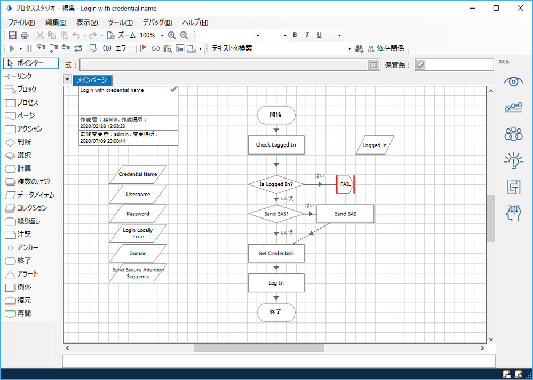Image resolution: width=533 pixels, height=380 pixels.
Task: Click the Print icon in toolbar
Action: tap(25, 35)
